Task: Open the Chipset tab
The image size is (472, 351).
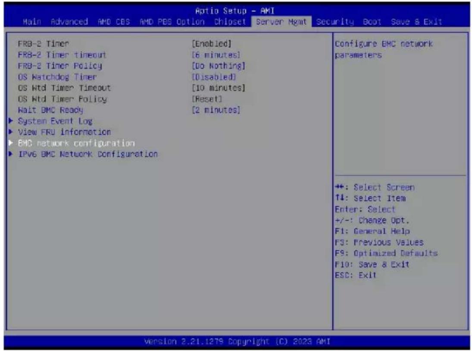Action: point(230,22)
